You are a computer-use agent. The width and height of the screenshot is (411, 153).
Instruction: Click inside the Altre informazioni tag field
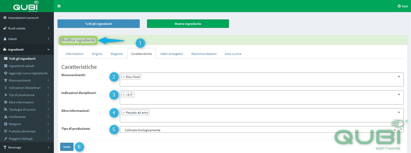[262, 115]
